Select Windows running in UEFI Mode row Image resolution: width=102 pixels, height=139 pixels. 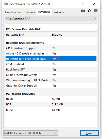click(x=51, y=80)
